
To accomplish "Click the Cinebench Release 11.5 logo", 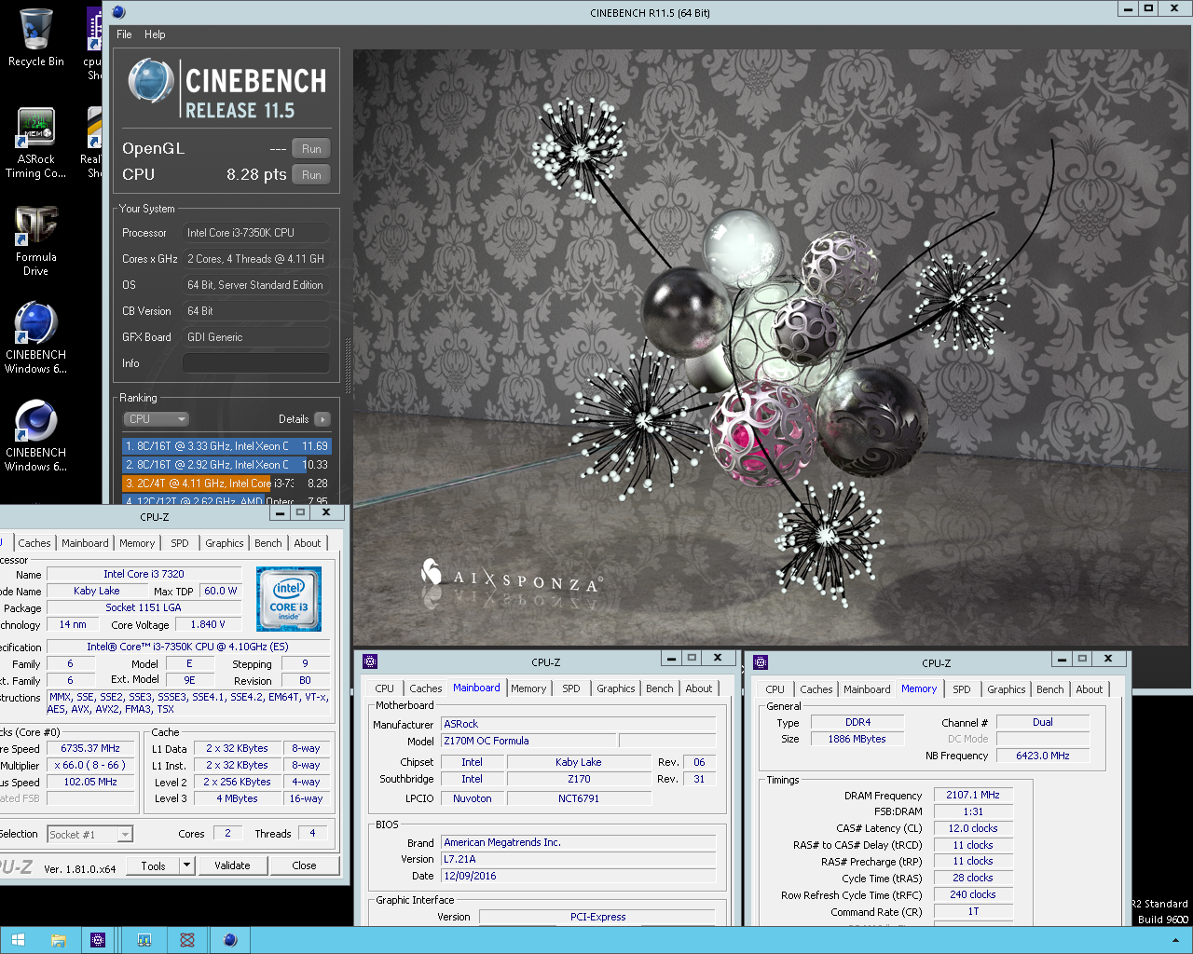I will [226, 89].
